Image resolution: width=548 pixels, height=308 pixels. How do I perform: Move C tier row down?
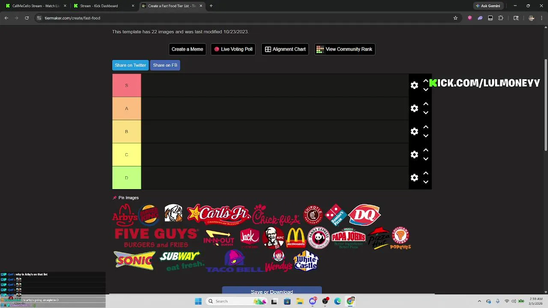pyautogui.click(x=426, y=159)
